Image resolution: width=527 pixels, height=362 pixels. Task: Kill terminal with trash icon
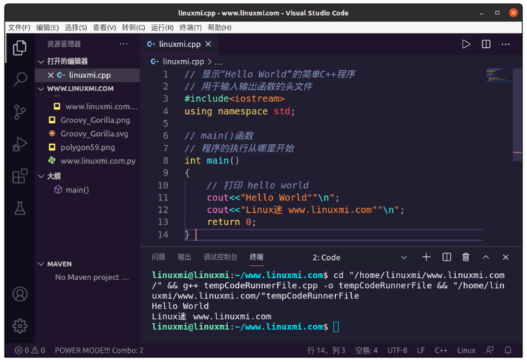click(466, 257)
